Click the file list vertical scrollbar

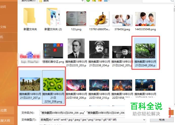point(174,55)
